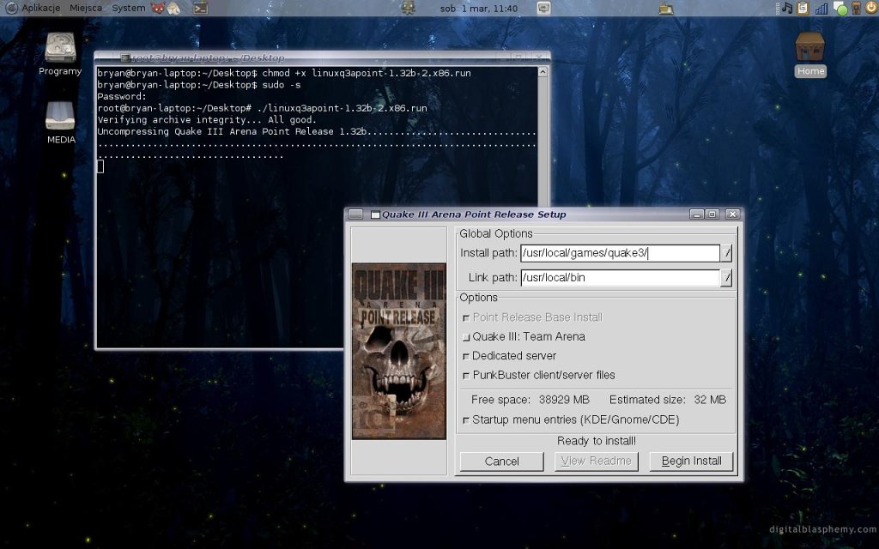This screenshot has width=879, height=549.
Task: Click the 'Verifying archive integrity... All good.' terminal line
Action: 207,120
